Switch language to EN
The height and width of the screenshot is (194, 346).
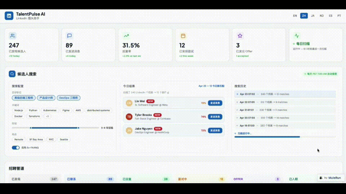point(295,15)
